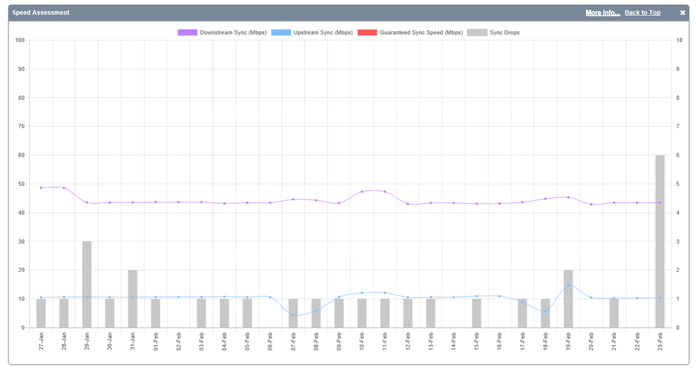Screen dimensions: 696x368
Task: Toggle Guaranteed Sync Speed legend label
Action: click(421, 33)
